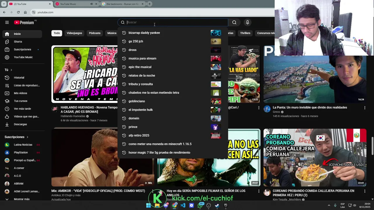Open Historial in the sidebar
This screenshot has height=210, width=374.
point(22,78)
